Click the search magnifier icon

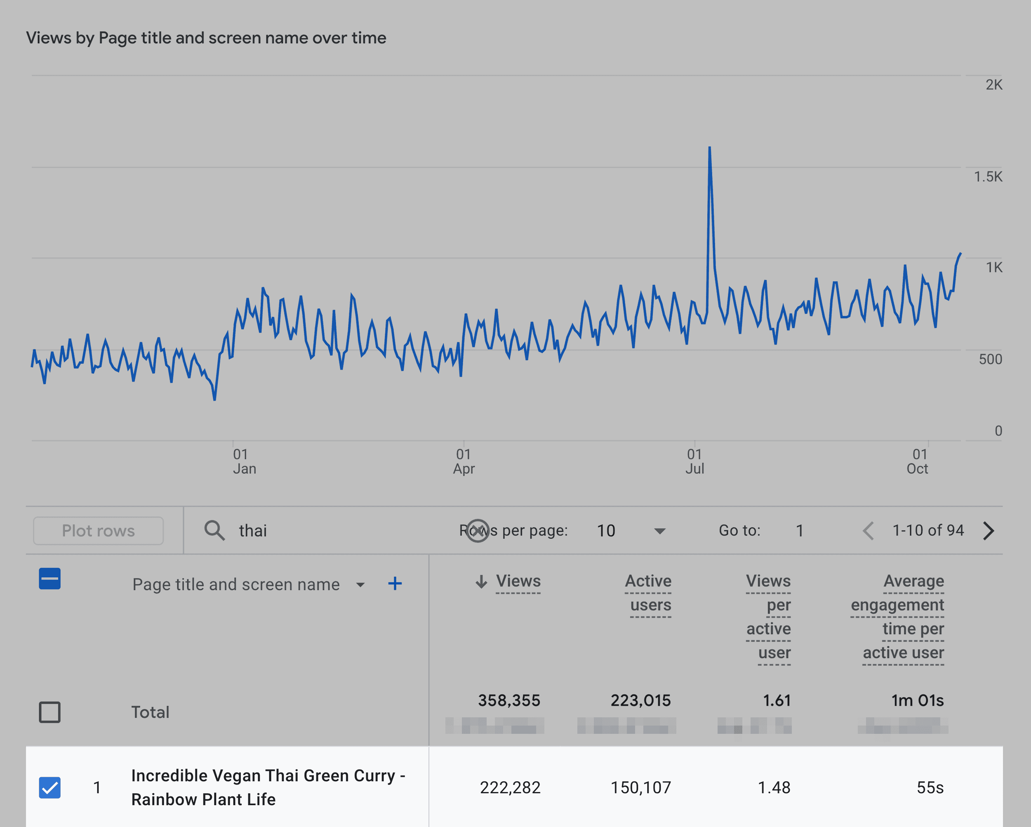(x=214, y=531)
